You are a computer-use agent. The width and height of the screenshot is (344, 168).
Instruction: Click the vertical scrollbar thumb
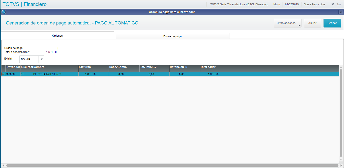(x=341, y=113)
